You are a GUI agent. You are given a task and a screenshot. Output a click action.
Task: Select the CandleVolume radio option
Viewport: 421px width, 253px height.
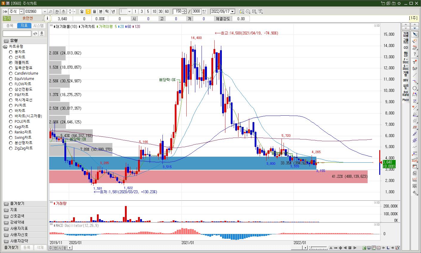(11, 73)
